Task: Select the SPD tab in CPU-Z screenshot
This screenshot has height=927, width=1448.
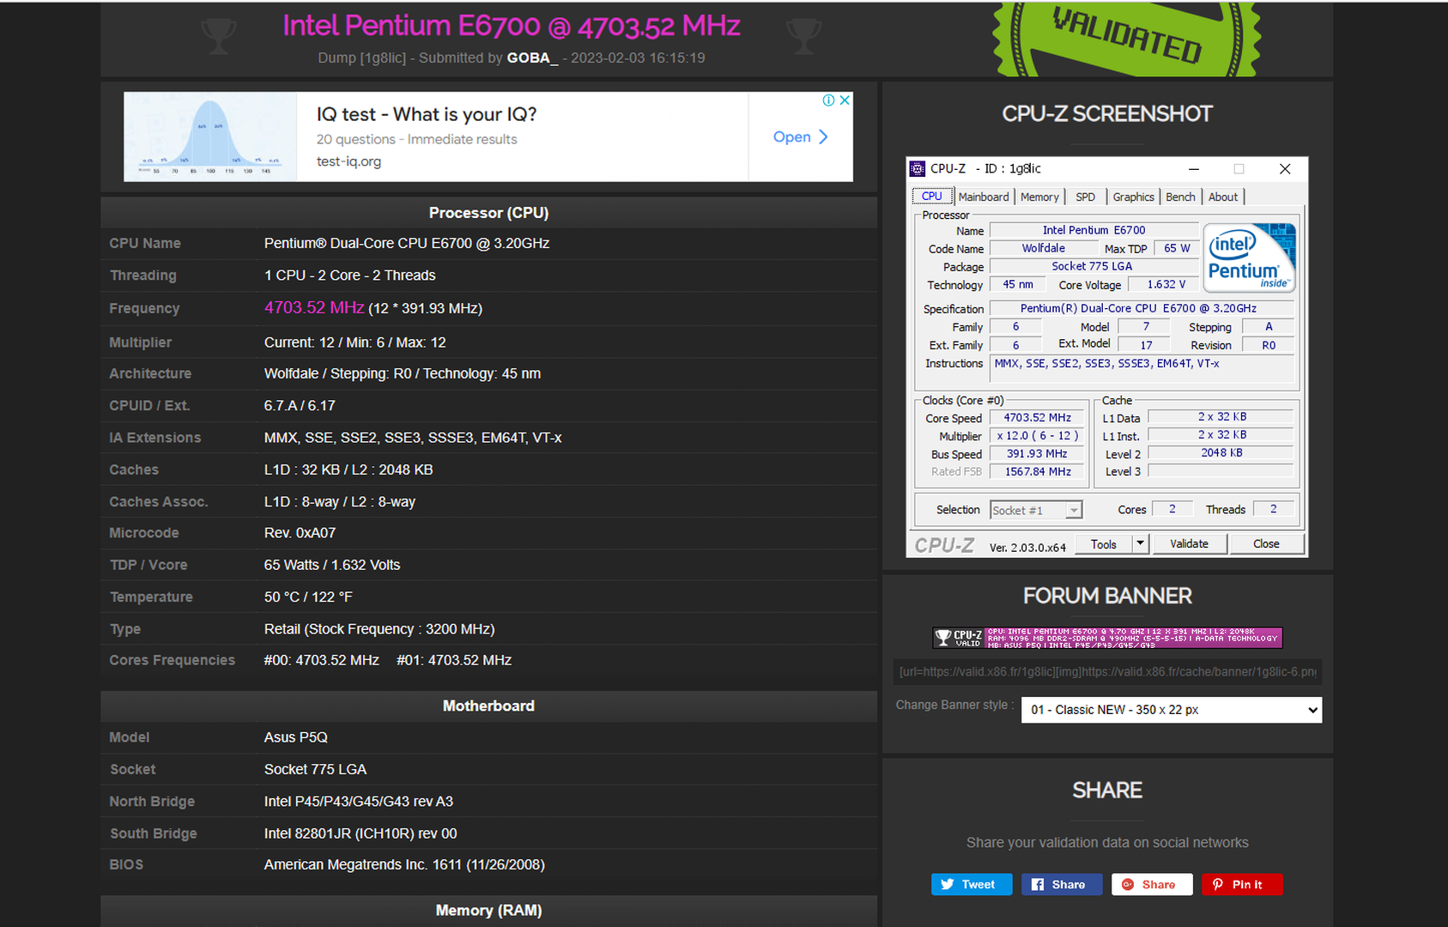Action: coord(1086,197)
